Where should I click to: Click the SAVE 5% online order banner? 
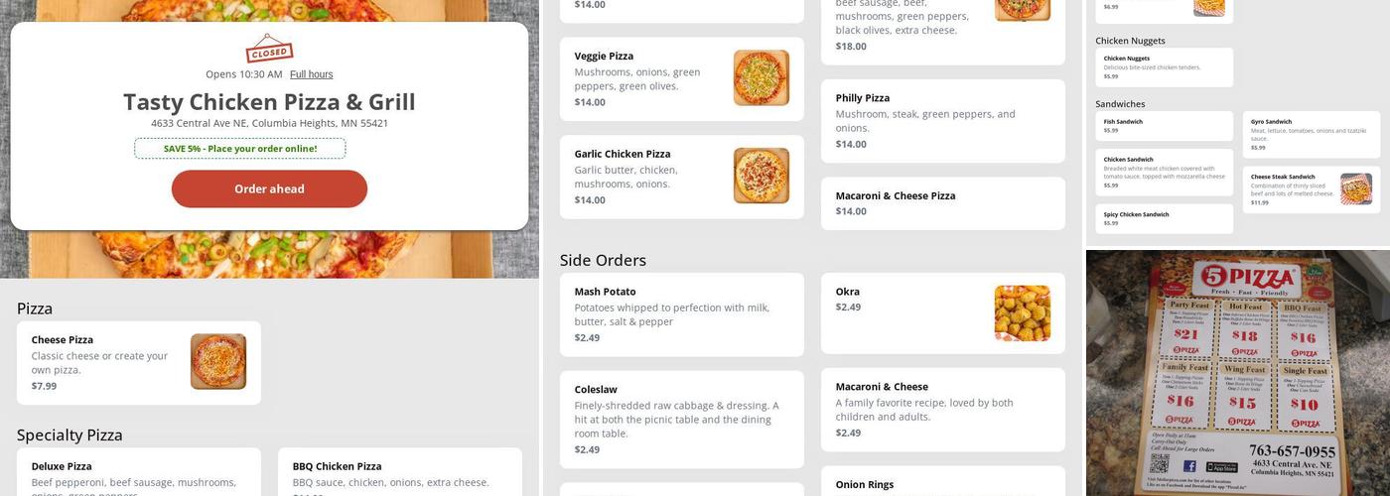click(240, 149)
